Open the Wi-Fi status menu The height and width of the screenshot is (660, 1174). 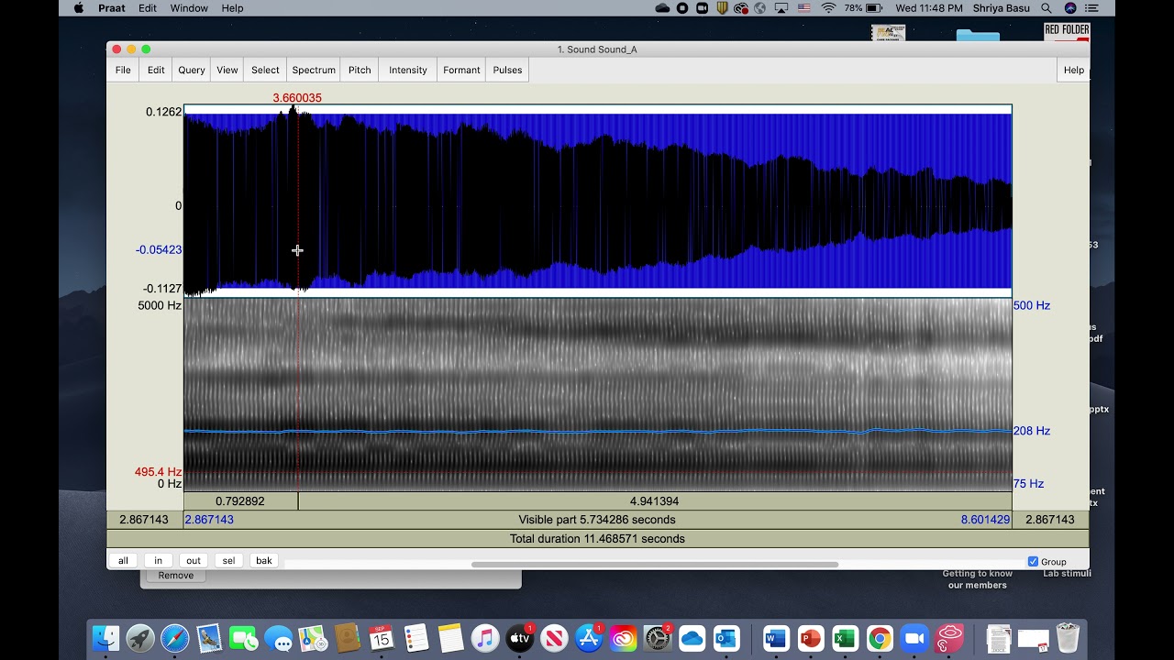tap(829, 8)
